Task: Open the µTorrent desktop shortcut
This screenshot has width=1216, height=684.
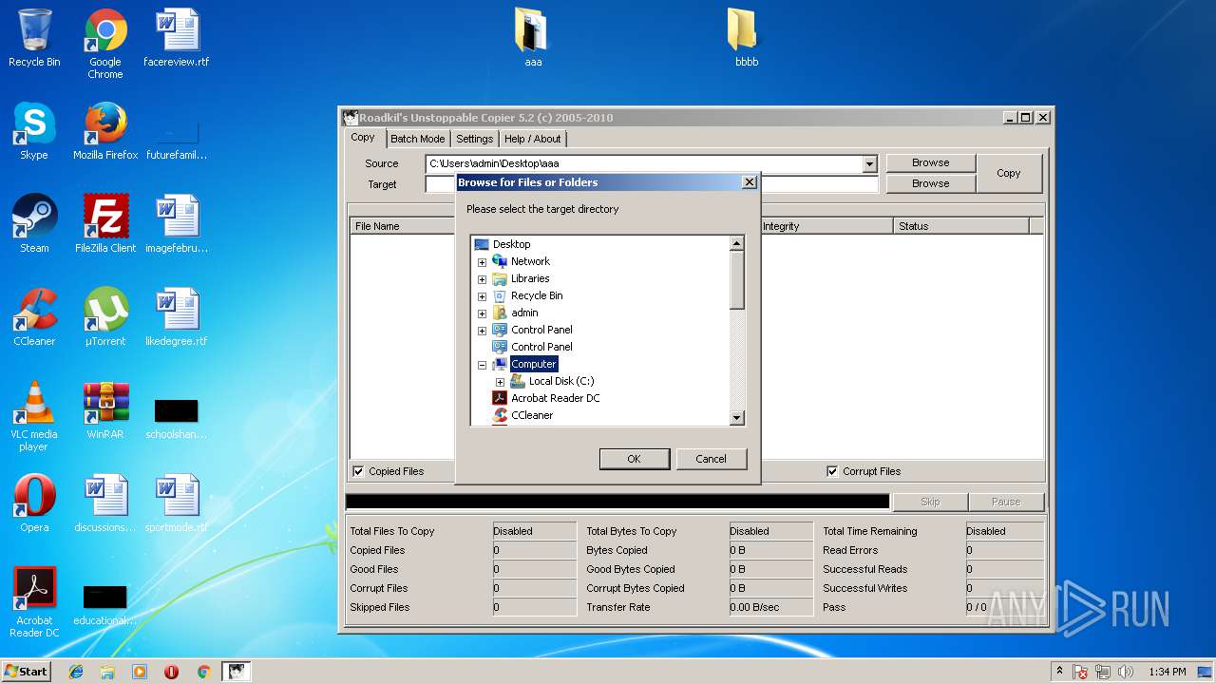Action: point(105,317)
